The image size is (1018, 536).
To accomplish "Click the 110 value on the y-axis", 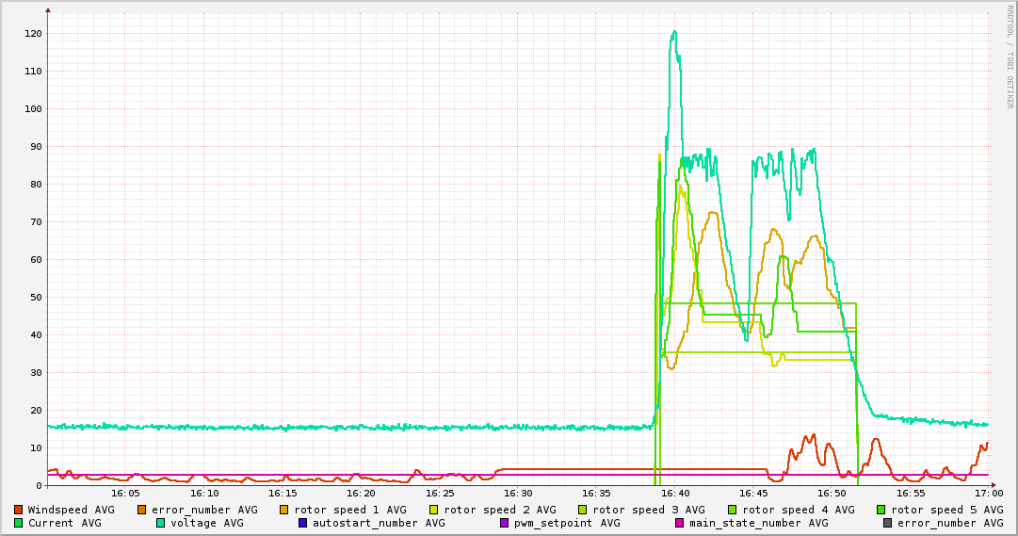I will [34, 72].
